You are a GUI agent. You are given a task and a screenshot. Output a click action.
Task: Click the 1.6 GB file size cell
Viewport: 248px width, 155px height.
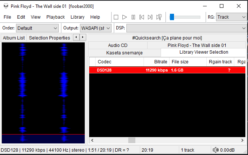pos(177,70)
